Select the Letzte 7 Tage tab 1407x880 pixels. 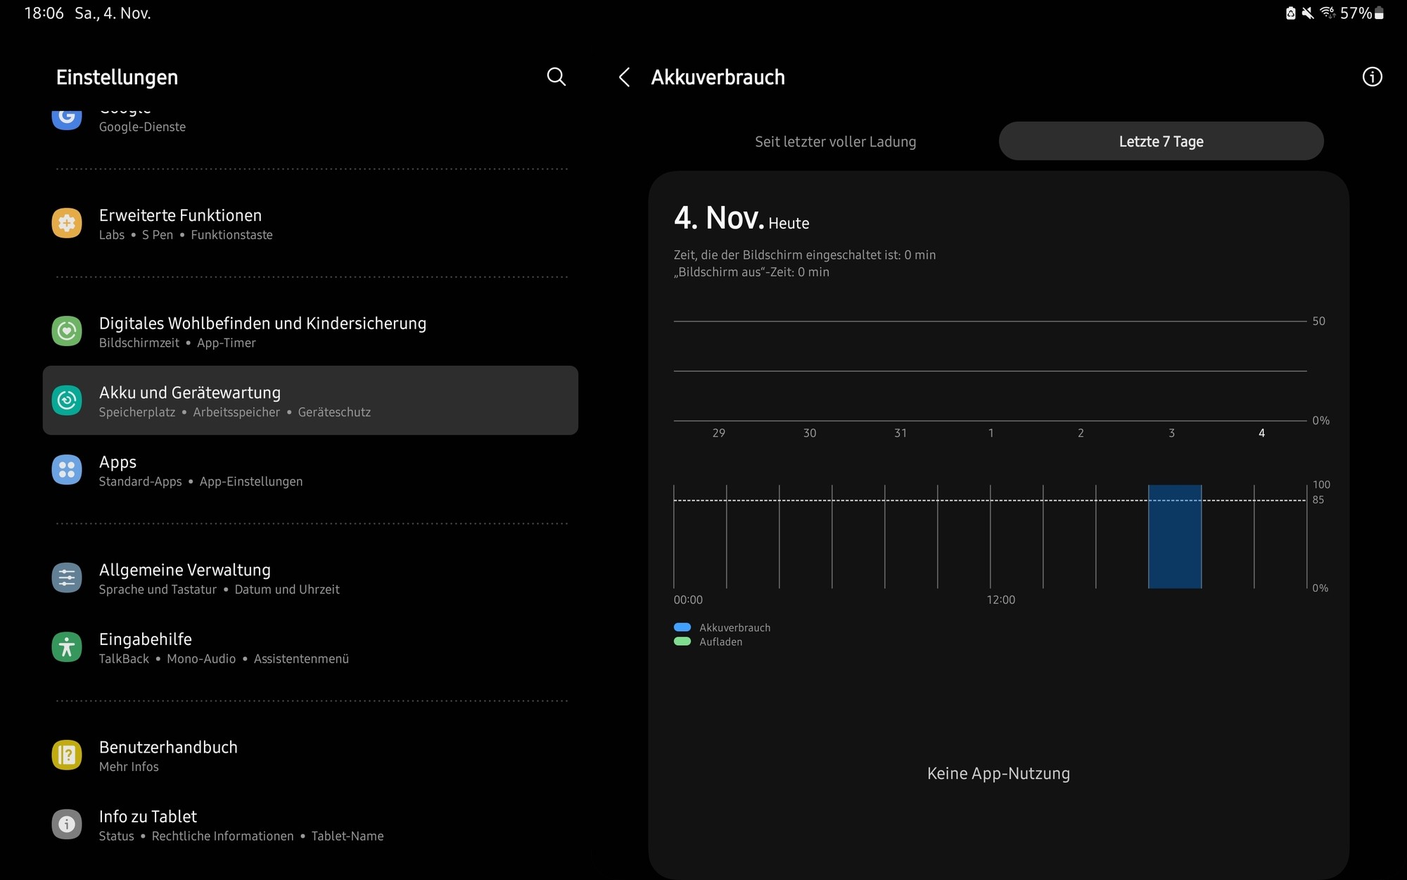coord(1161,141)
